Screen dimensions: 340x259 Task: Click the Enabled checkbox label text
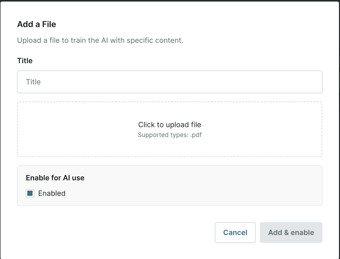(x=52, y=193)
